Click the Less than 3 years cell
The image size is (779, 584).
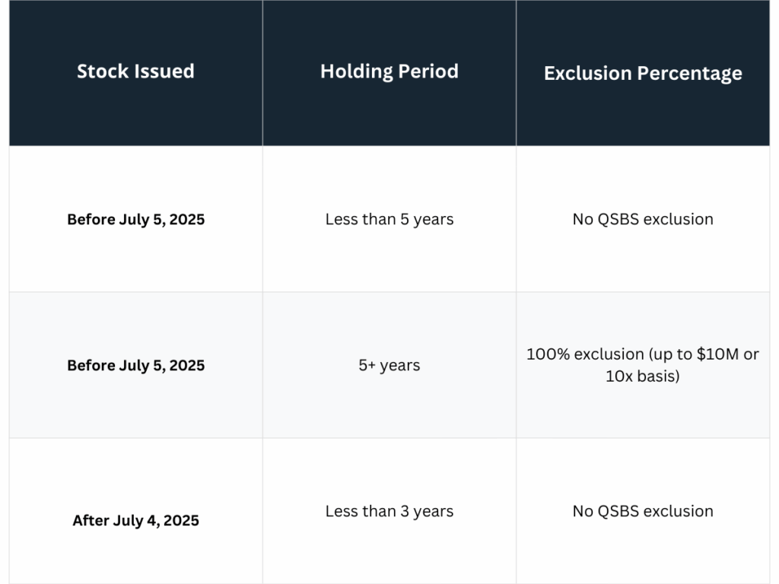389,511
